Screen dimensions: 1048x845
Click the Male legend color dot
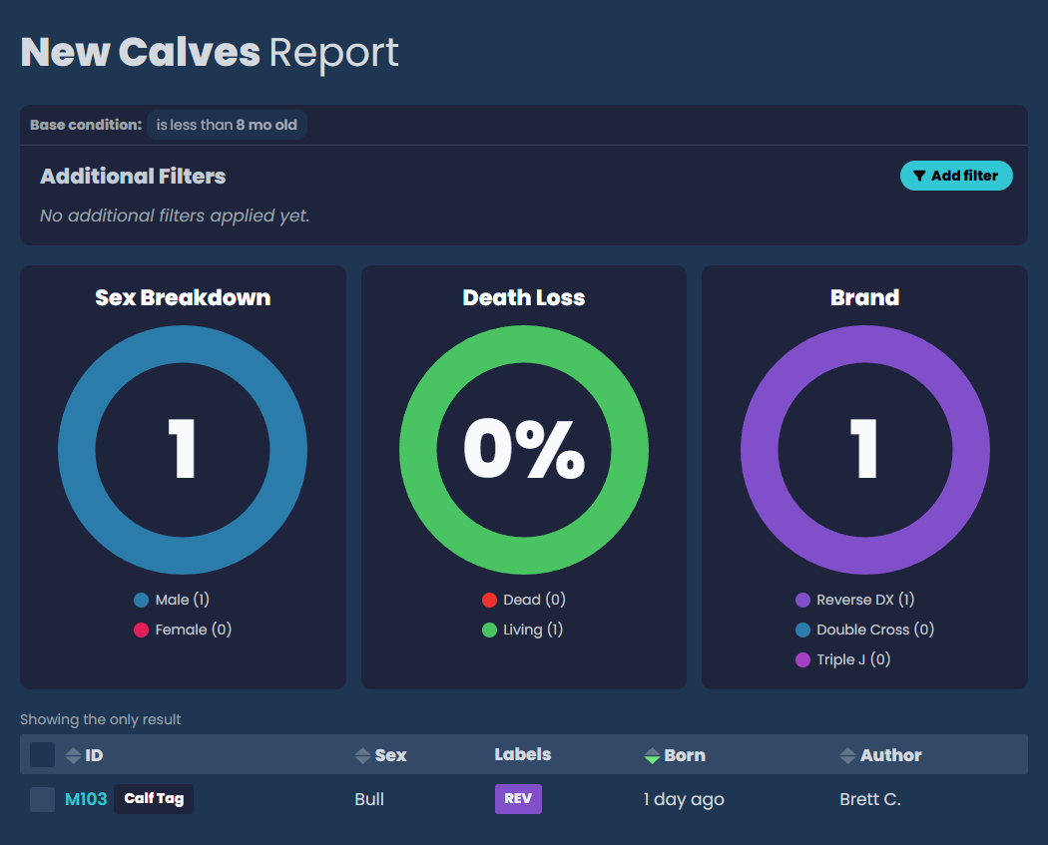coord(141,600)
